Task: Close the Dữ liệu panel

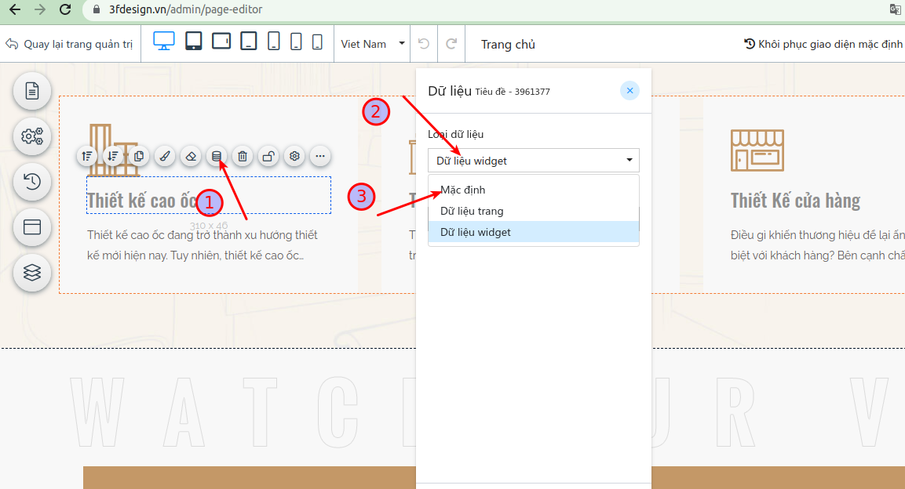Action: pos(629,90)
